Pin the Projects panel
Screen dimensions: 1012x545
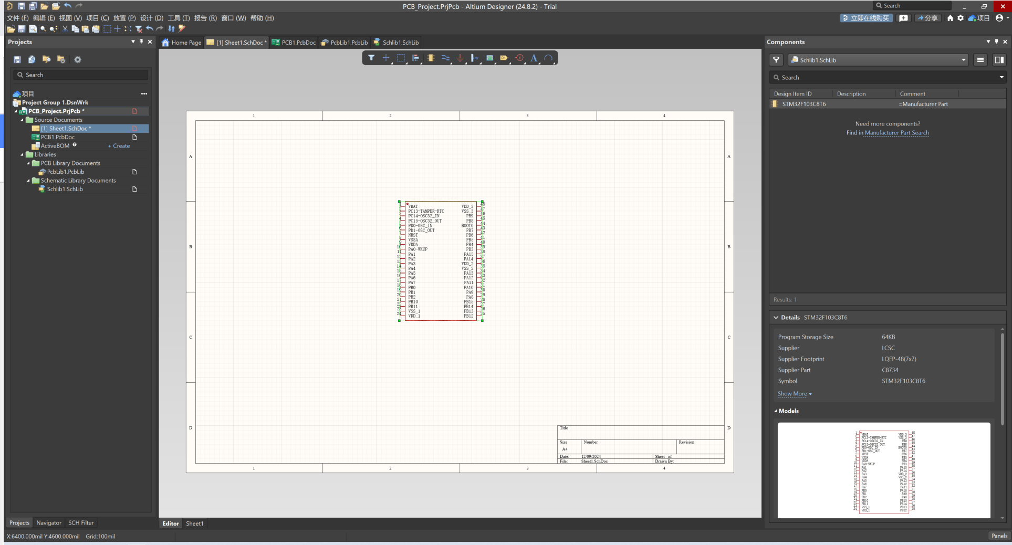click(141, 42)
